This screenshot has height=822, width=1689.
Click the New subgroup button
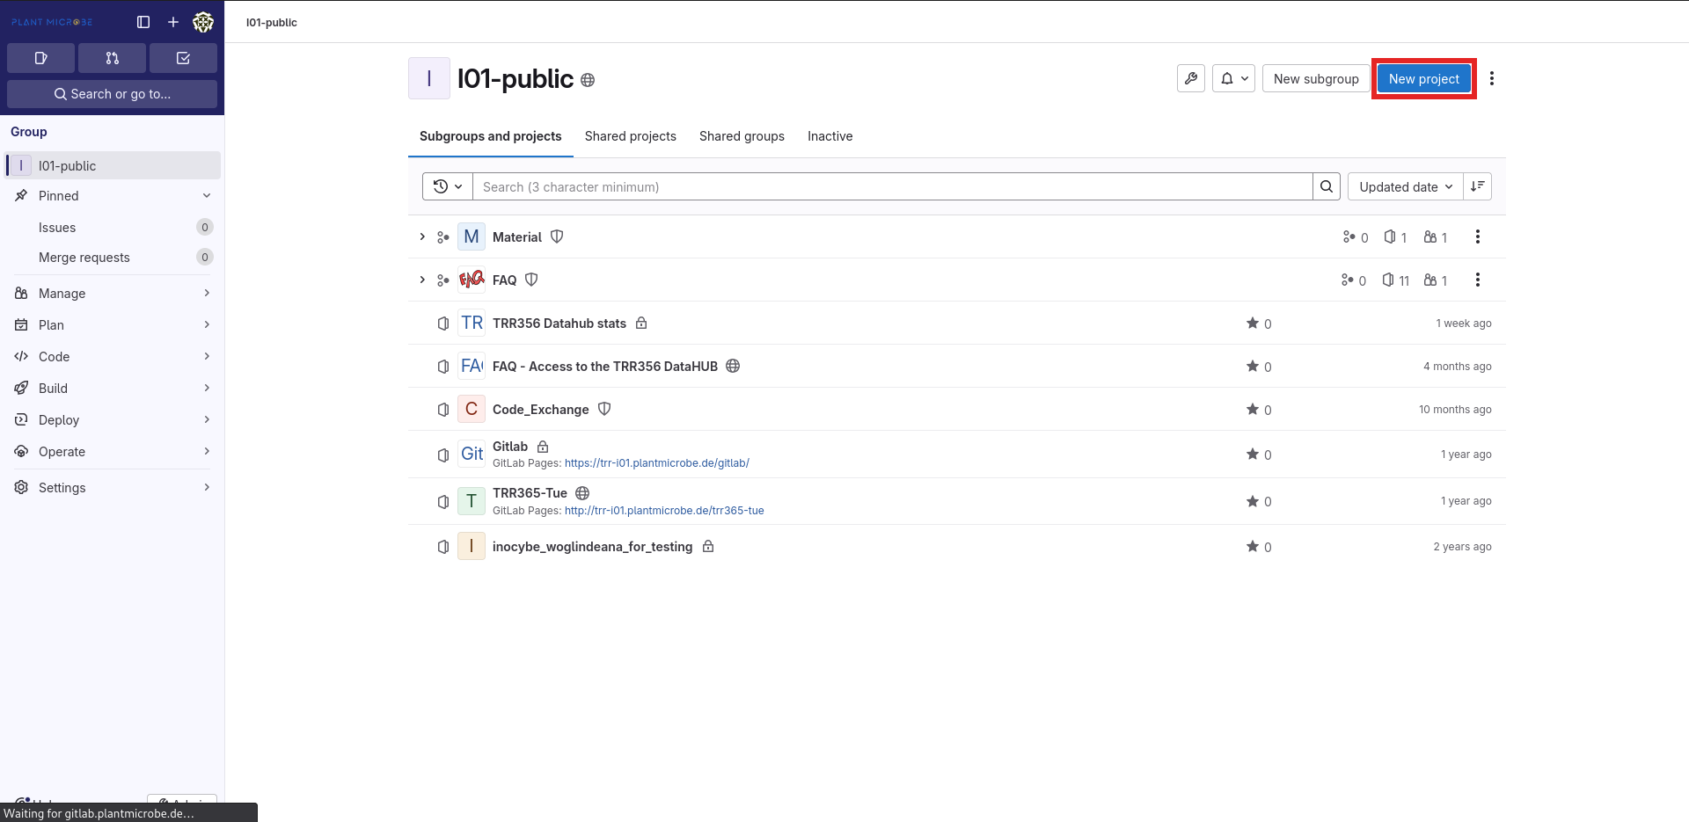click(x=1316, y=78)
